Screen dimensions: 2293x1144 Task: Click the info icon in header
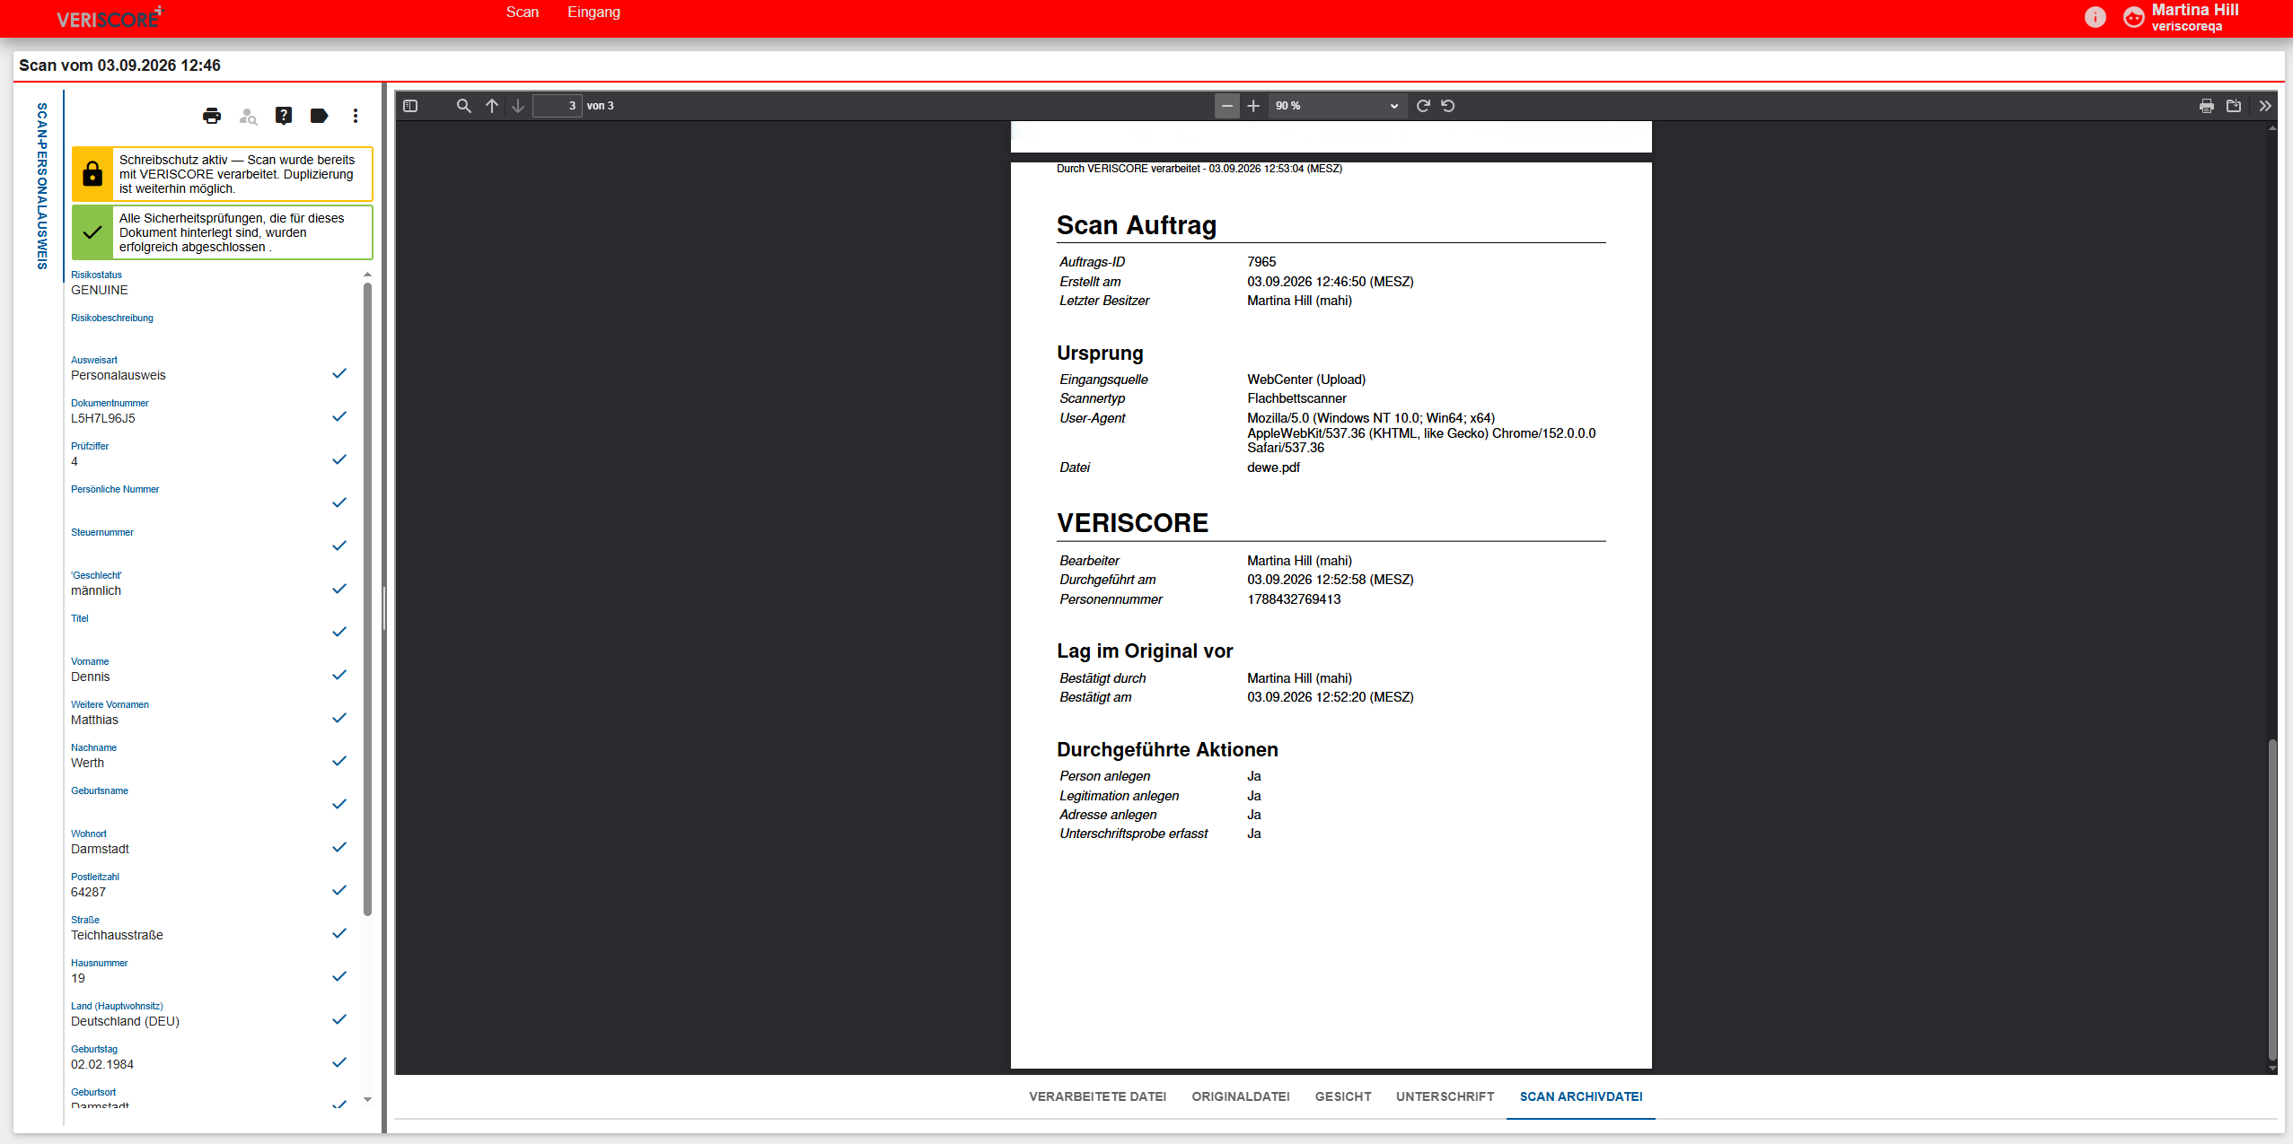pos(2095,17)
